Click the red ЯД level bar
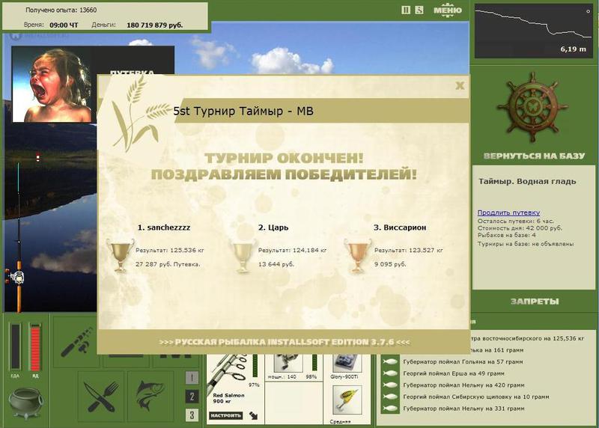Viewport: 599px width, 428px height. (x=35, y=346)
